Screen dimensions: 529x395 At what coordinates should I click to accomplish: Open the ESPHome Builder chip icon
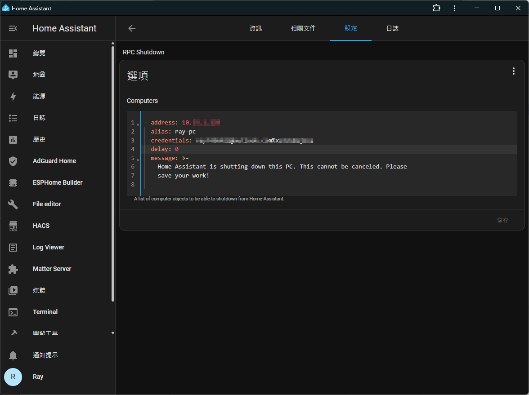(13, 182)
